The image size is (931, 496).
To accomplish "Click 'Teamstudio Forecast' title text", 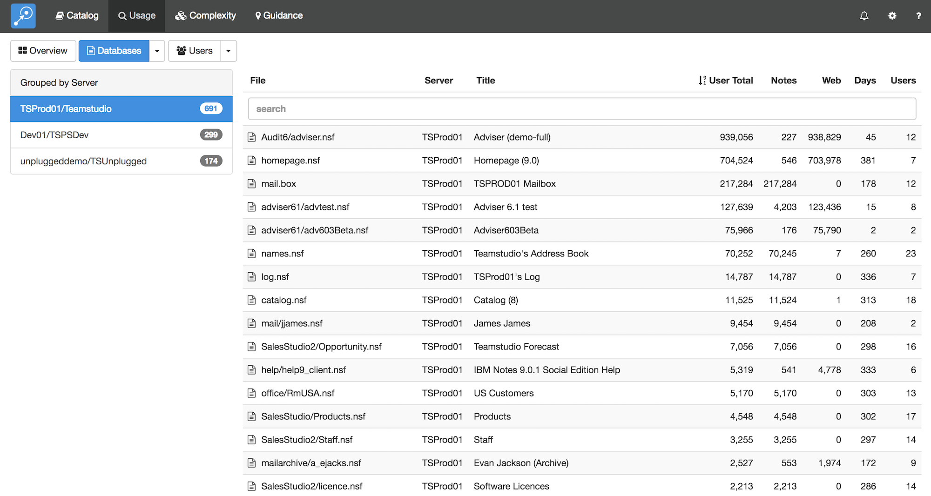I will coord(516,347).
